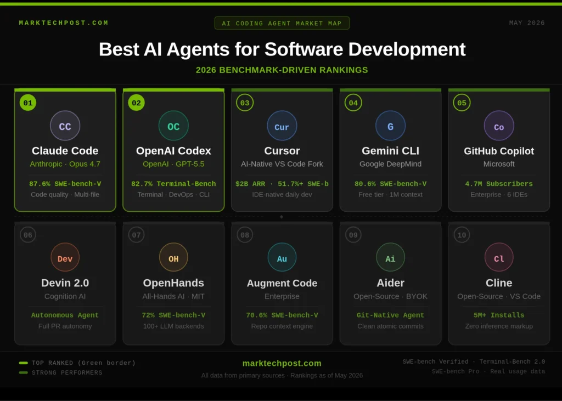562x401 pixels.
Task: Click the Claude Code CC circle icon
Action: tap(65, 126)
